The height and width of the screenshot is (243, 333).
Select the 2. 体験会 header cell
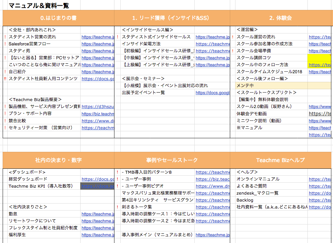tap(281, 18)
